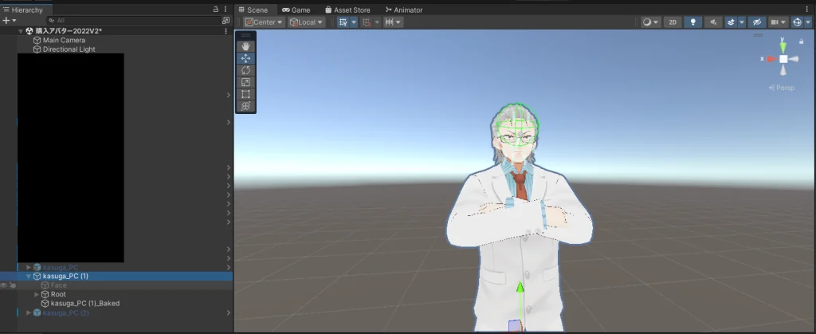Viewport: 816px width, 334px height.
Task: Select kasuga_PC (1)_Baked object
Action: pyautogui.click(x=84, y=303)
